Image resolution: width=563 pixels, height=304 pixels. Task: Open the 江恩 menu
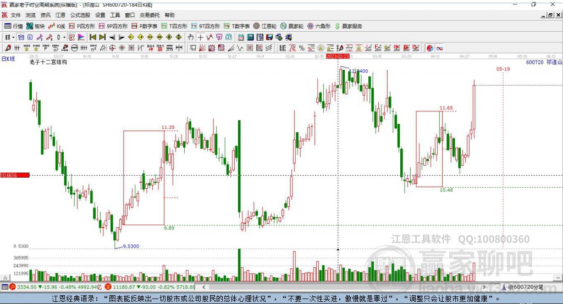[x=60, y=15]
